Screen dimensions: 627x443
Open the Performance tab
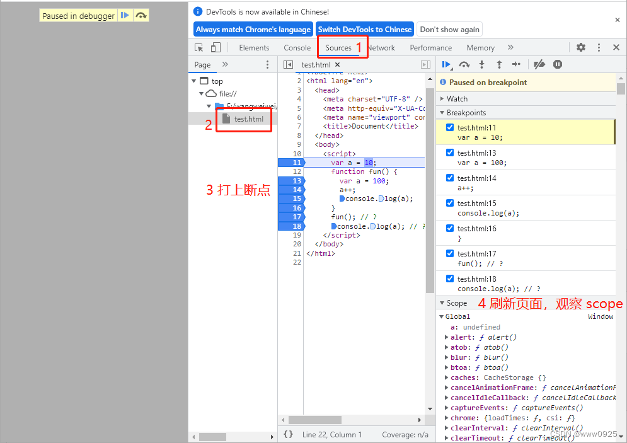pyautogui.click(x=430, y=48)
